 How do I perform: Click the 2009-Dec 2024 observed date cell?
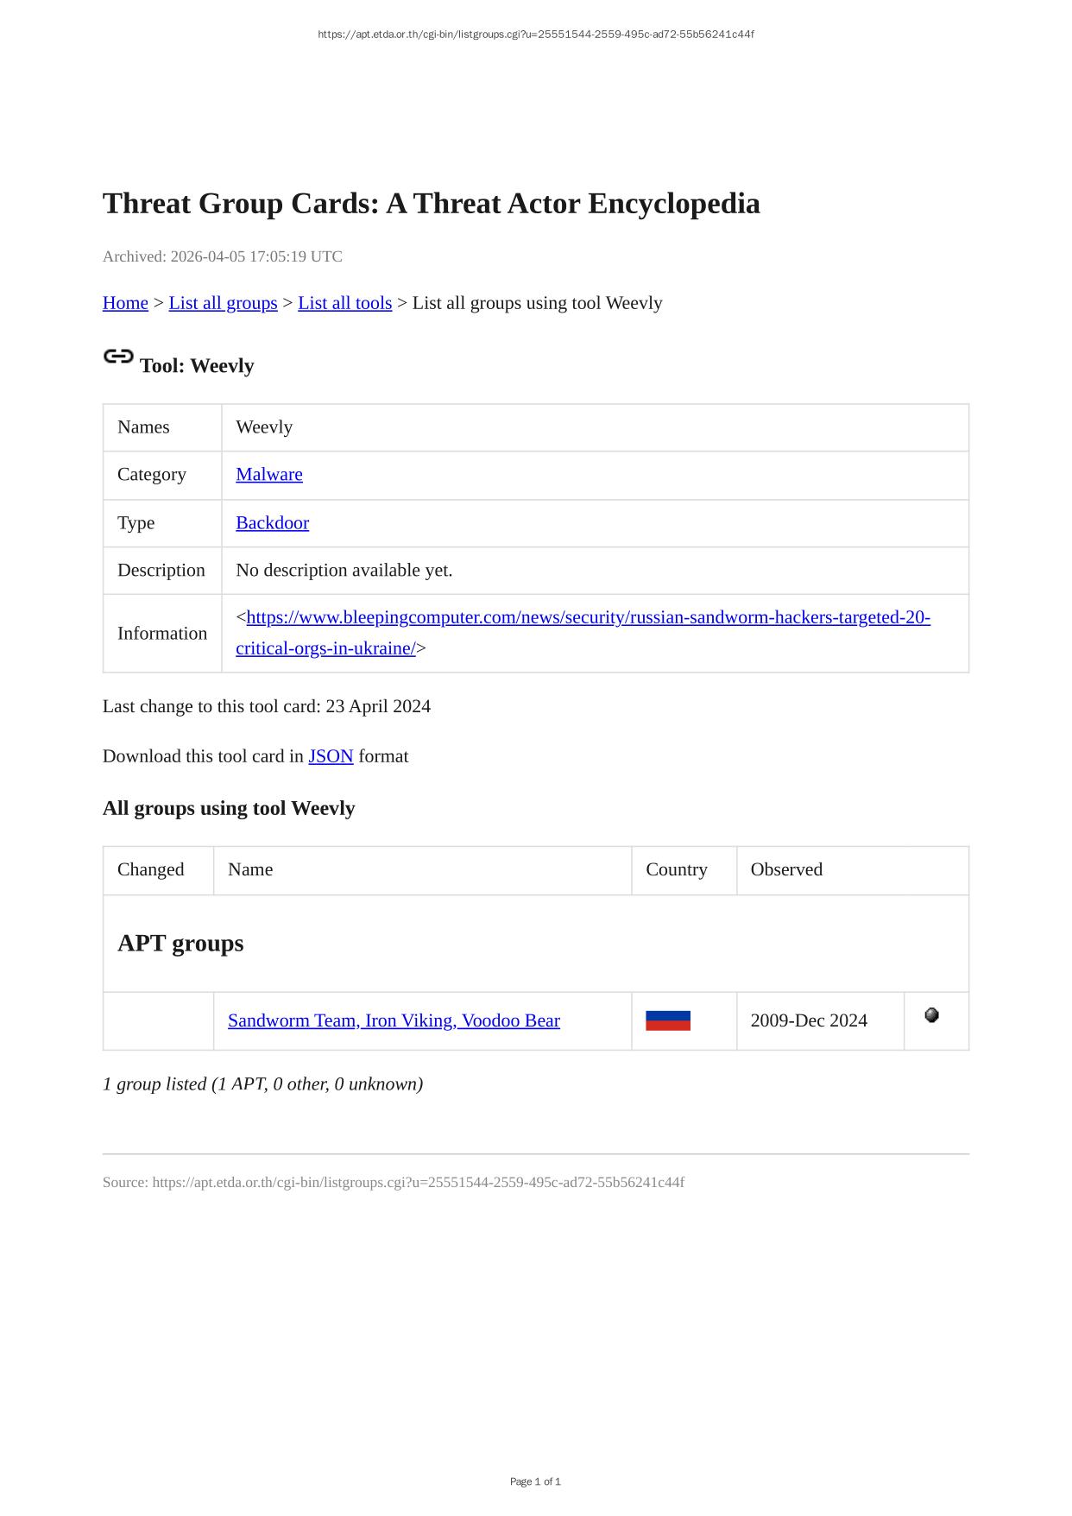click(x=809, y=1020)
